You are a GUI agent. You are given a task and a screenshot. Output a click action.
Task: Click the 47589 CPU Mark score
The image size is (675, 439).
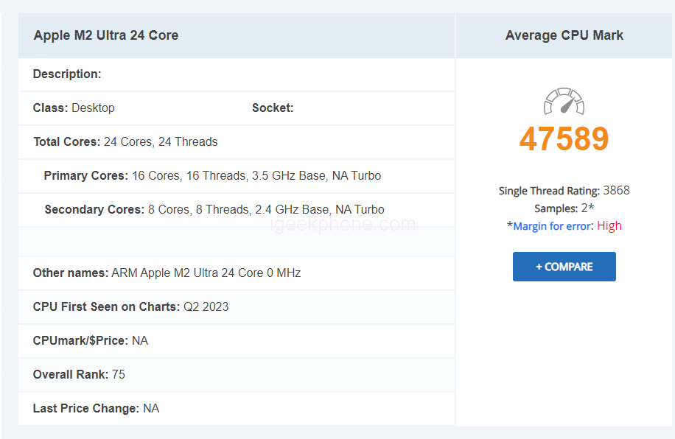(564, 138)
